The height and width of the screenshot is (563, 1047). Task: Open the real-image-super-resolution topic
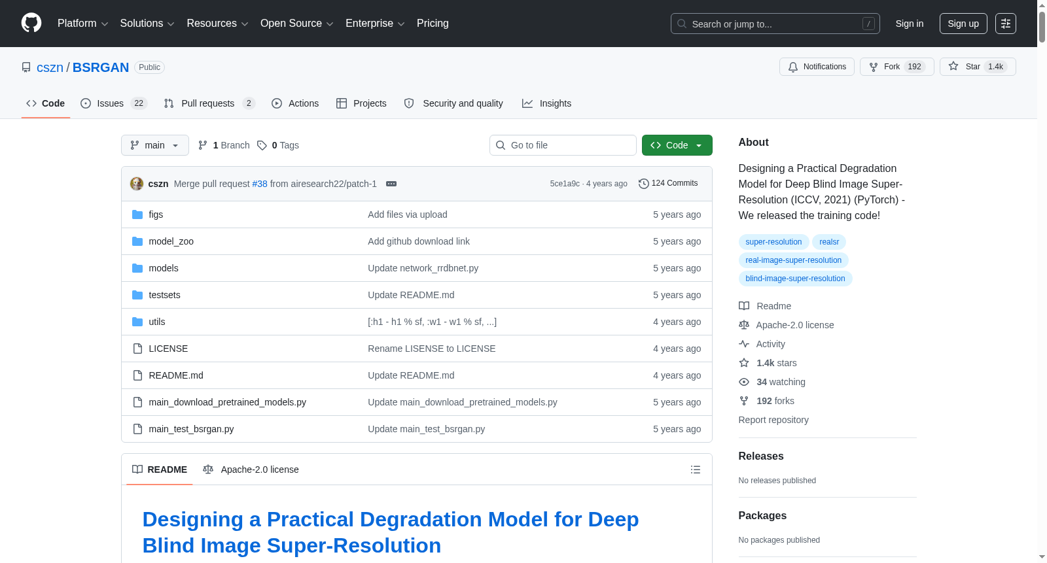click(x=794, y=260)
